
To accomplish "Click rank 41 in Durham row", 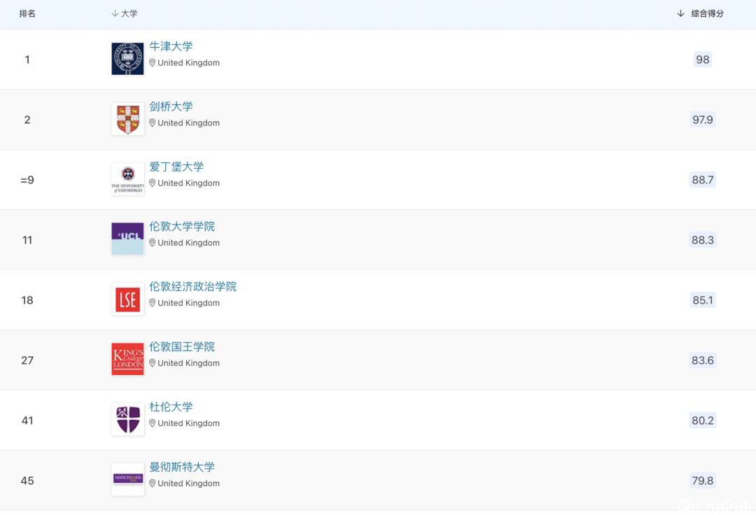I will (27, 421).
